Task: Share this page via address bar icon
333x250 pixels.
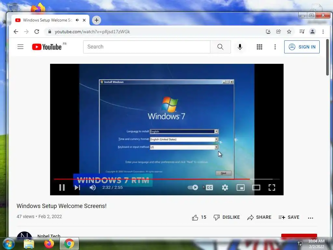Action: point(279,32)
